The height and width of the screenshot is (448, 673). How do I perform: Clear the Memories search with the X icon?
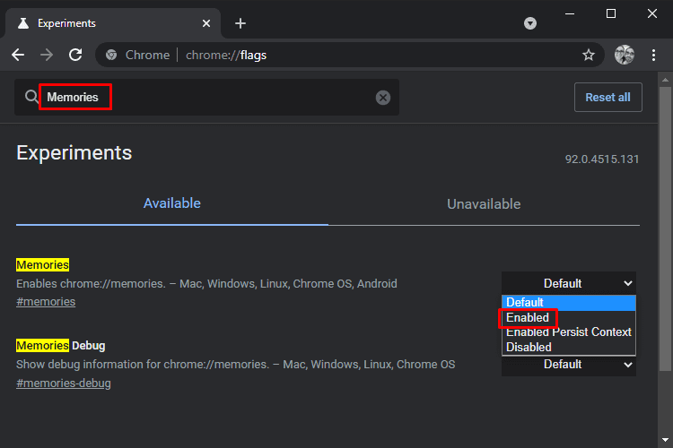383,98
